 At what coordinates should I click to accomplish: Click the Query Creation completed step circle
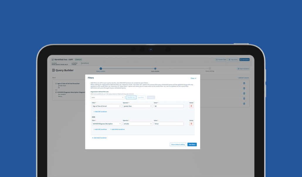point(101,68)
